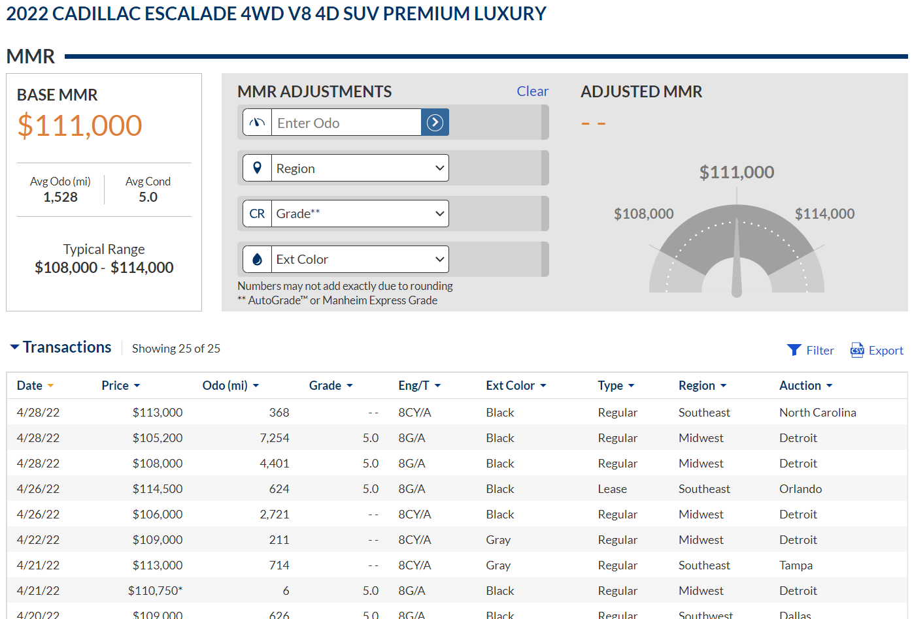Viewport: 912px width, 619px height.
Task: Click the North Carolina auction cell
Action: 817,413
